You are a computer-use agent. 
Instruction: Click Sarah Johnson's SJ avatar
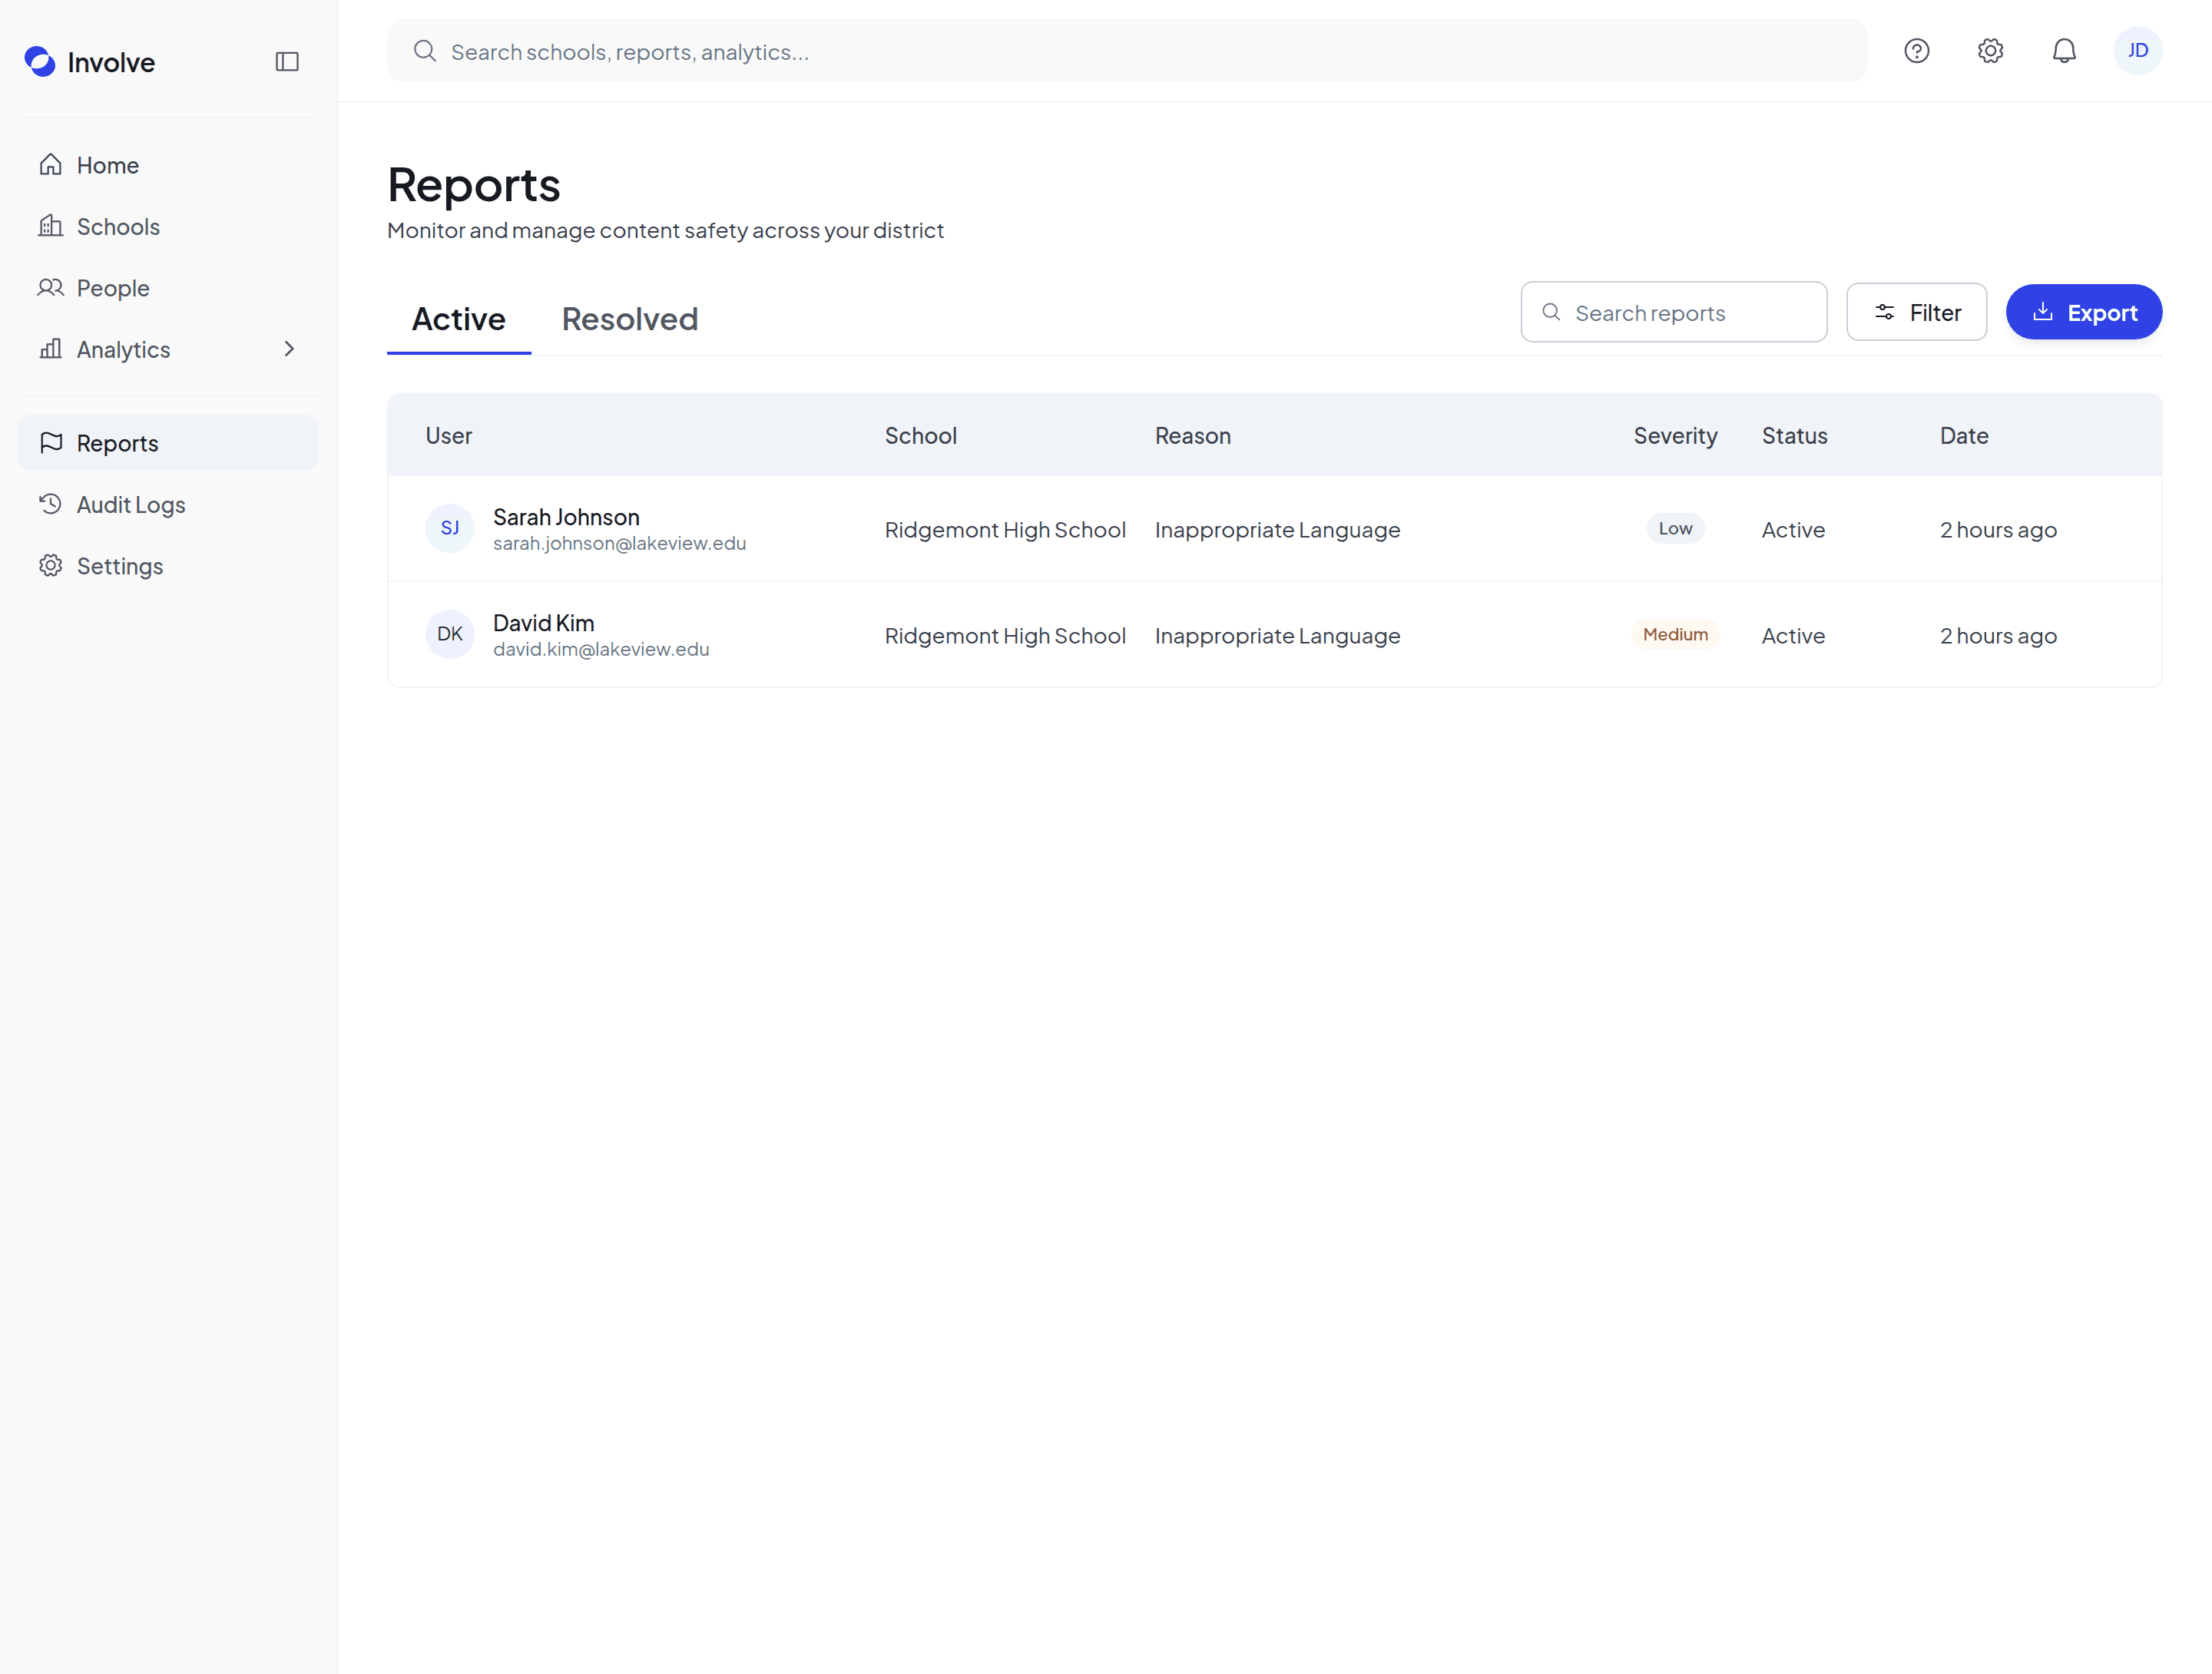tap(450, 528)
